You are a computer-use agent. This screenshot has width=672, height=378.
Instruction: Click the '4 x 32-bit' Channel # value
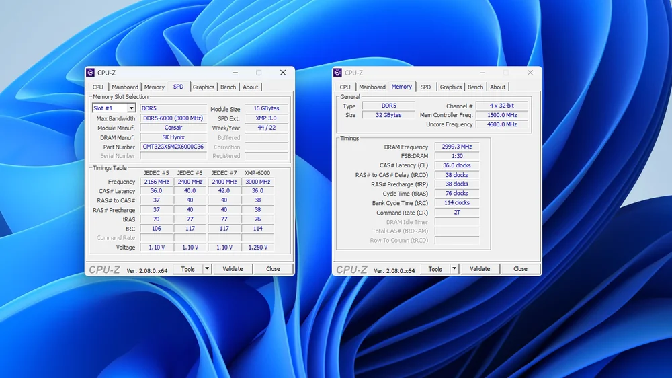[x=502, y=106]
